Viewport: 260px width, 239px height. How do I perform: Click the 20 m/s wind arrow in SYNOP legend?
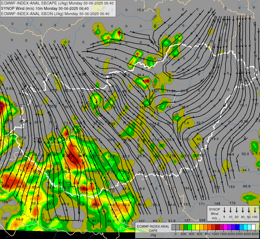(237, 210)
